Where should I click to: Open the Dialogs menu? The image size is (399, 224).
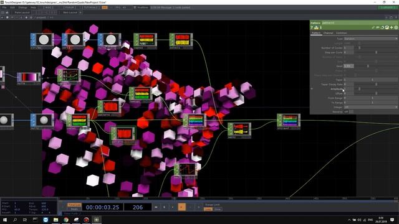click(x=22, y=7)
